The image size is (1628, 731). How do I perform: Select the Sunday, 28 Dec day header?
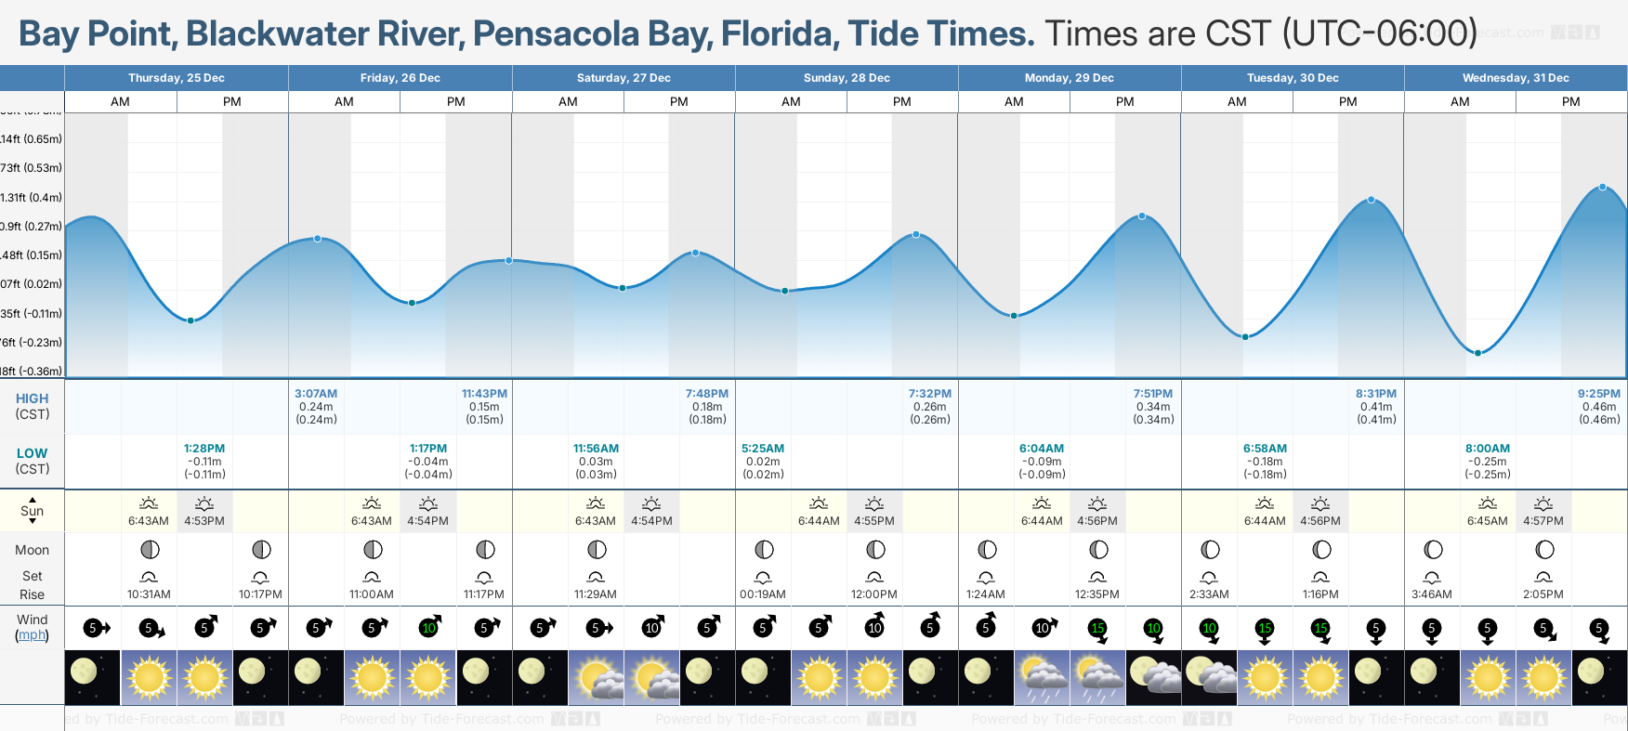[847, 78]
